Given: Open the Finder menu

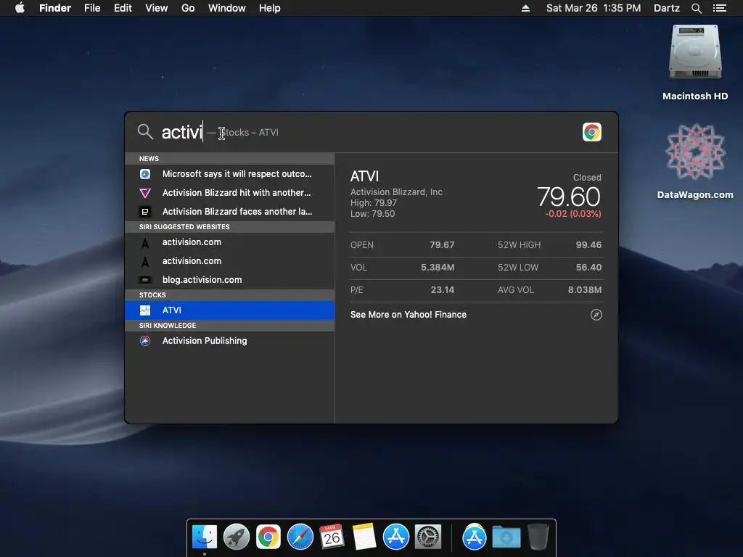Looking at the screenshot, I should click(x=55, y=8).
